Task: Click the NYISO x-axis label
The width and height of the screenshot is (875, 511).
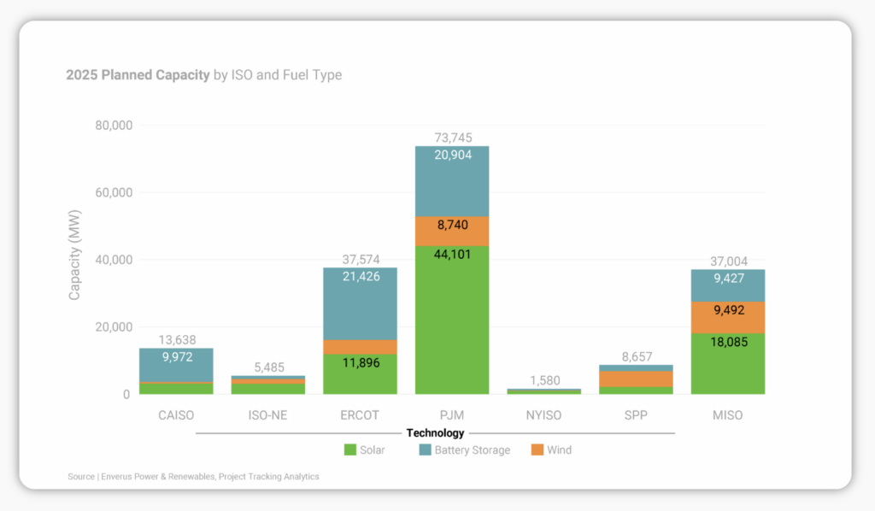Action: tap(543, 415)
